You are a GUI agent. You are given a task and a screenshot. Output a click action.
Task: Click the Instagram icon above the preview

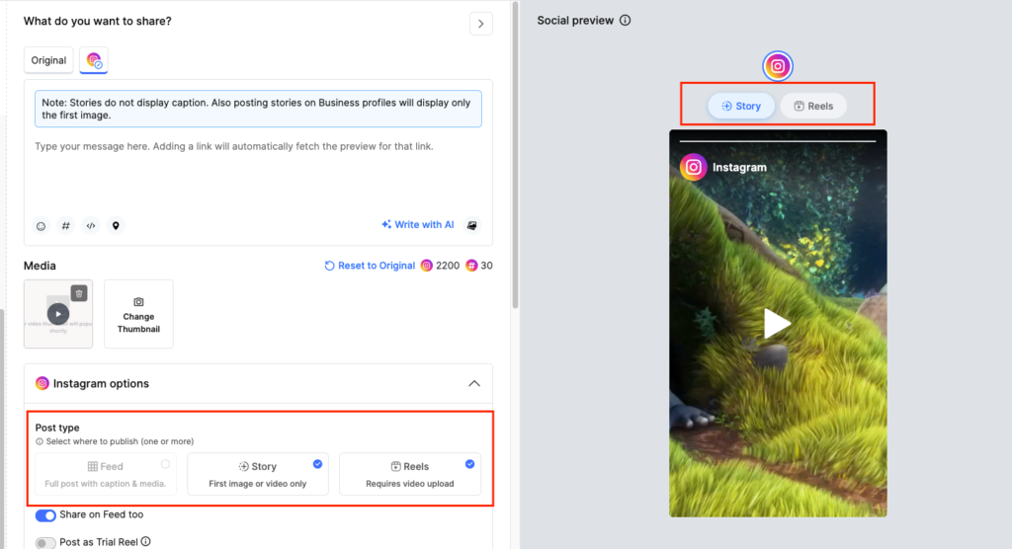tap(778, 66)
